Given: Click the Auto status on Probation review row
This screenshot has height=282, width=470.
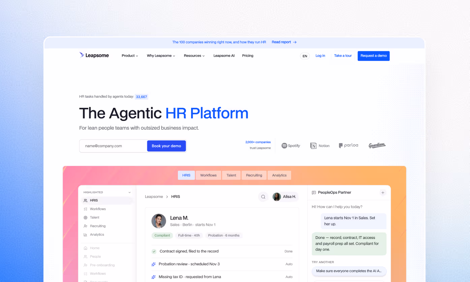Looking at the screenshot, I should (289, 264).
